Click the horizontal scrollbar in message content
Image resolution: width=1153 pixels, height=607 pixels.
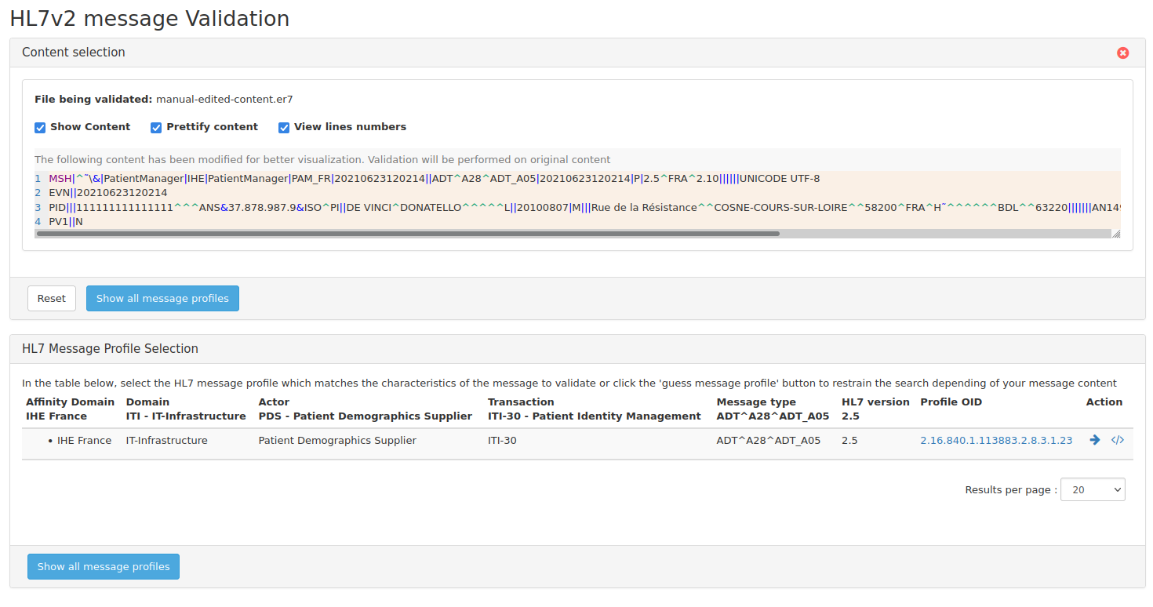tap(408, 234)
